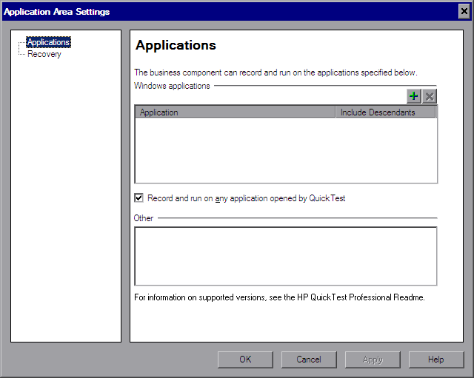Click the Applications page heading

176,45
